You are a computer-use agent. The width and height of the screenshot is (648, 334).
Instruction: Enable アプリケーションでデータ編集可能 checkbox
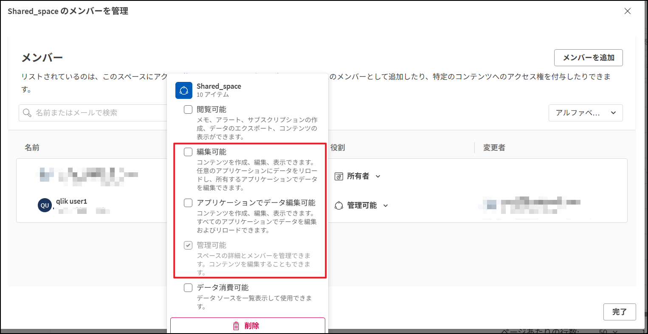(188, 203)
